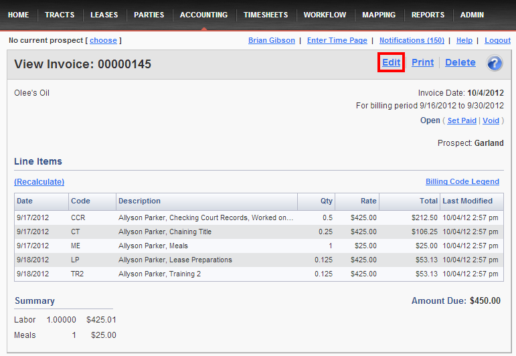This screenshot has width=516, height=356.
Task: Open Notifications (150)
Action: (x=412, y=40)
